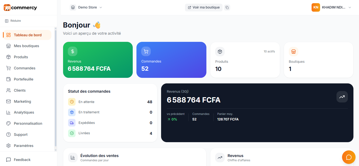The width and height of the screenshot is (359, 166).
Task: Click the KN user avatar
Action: point(316,7)
